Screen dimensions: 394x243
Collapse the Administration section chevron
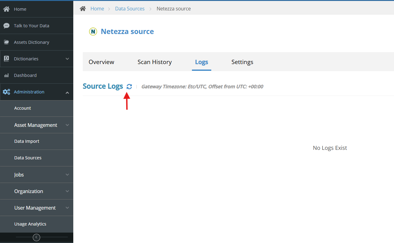[x=67, y=93]
